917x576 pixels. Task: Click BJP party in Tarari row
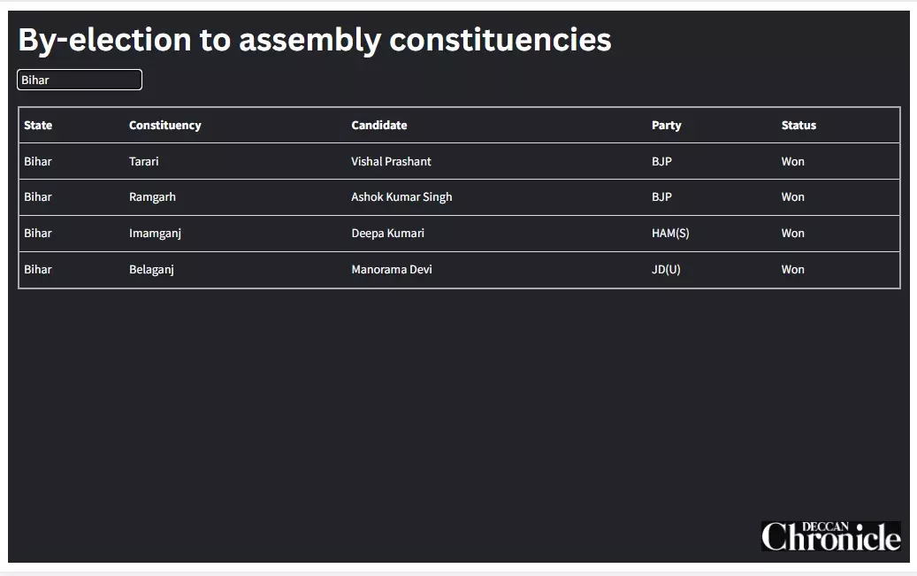tap(661, 162)
